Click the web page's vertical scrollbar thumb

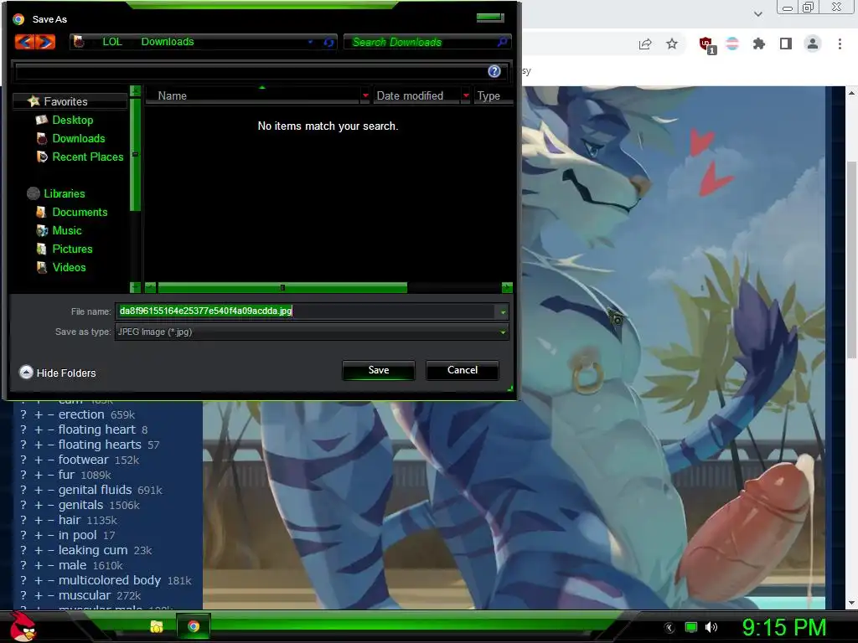[x=851, y=260]
